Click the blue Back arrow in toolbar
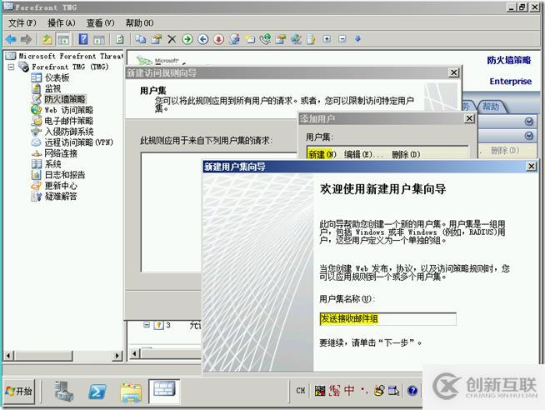This screenshot has width=545, height=410. pos(11,39)
